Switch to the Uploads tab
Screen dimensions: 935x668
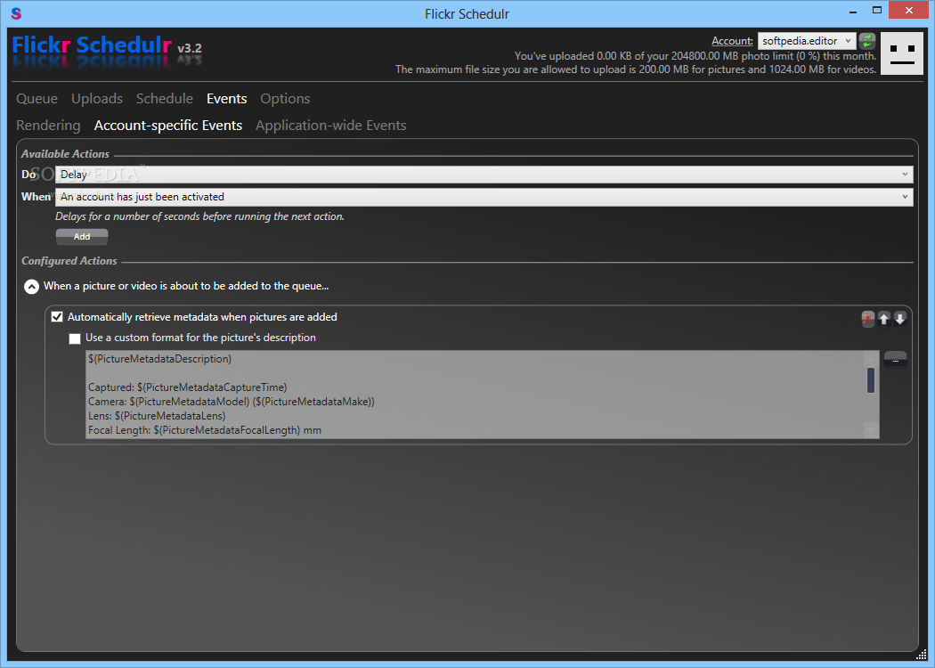point(97,98)
